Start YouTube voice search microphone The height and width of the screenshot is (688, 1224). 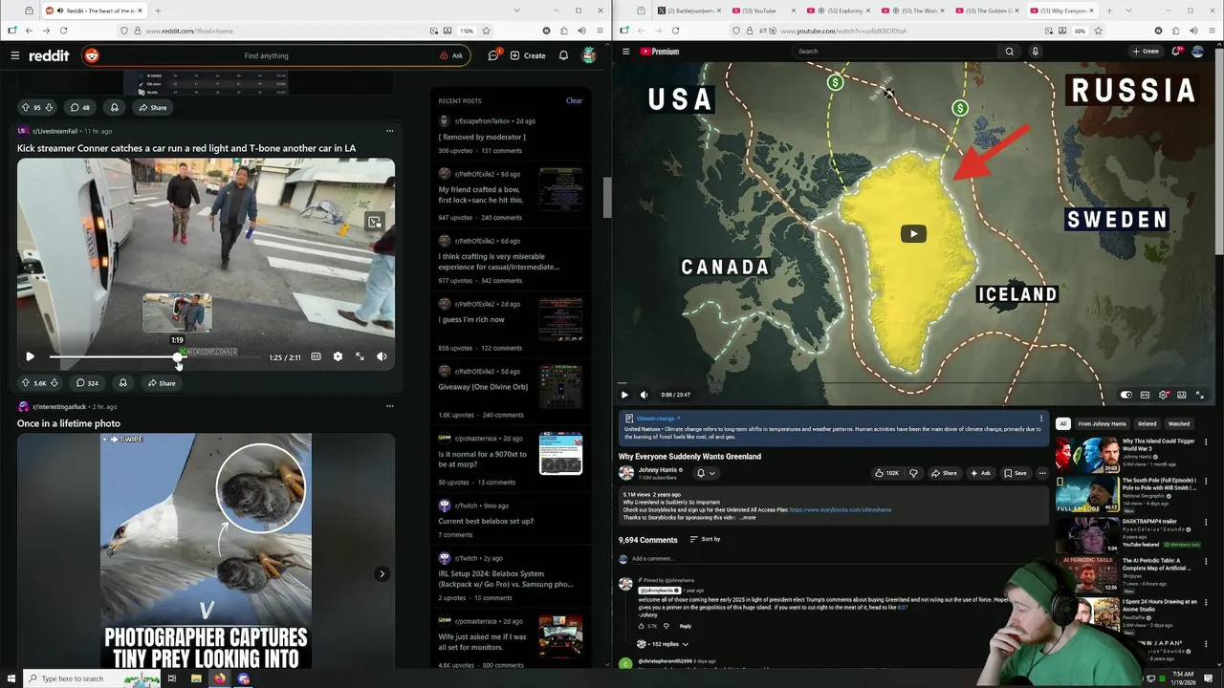(x=1035, y=52)
